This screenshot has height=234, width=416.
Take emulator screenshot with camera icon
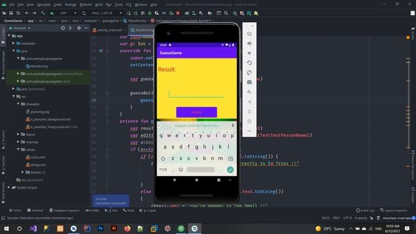coord(249,83)
